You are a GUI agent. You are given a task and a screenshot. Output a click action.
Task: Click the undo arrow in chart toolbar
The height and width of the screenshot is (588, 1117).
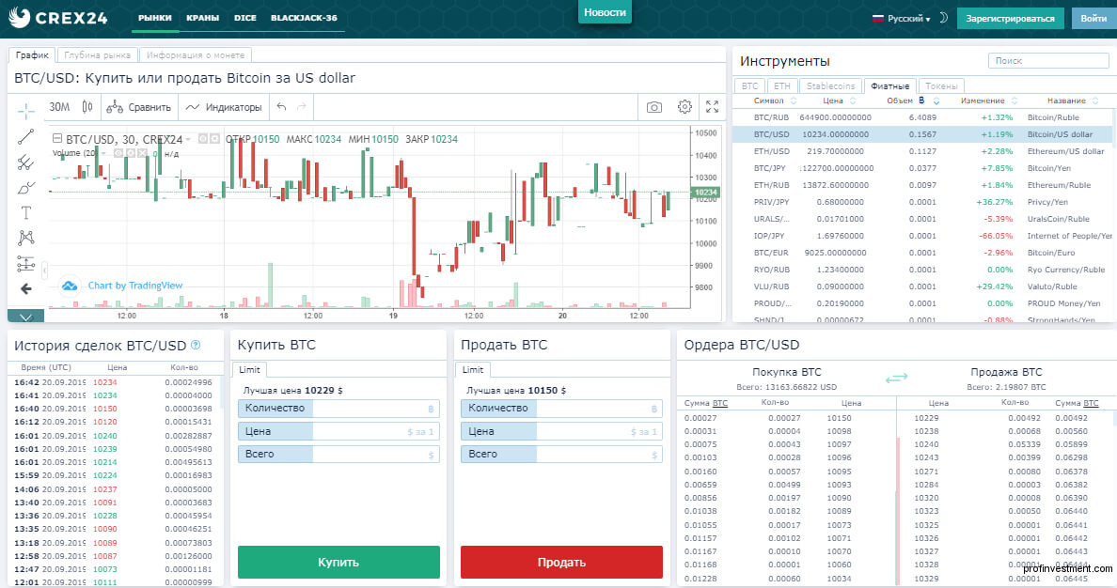(281, 107)
